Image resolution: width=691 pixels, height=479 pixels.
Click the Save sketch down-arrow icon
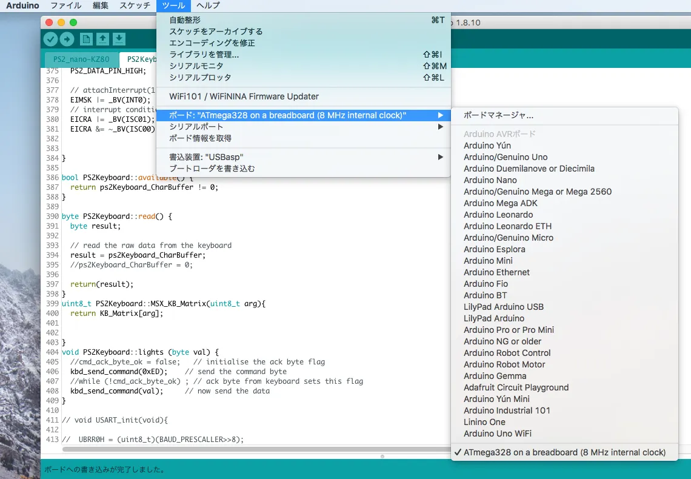point(119,39)
